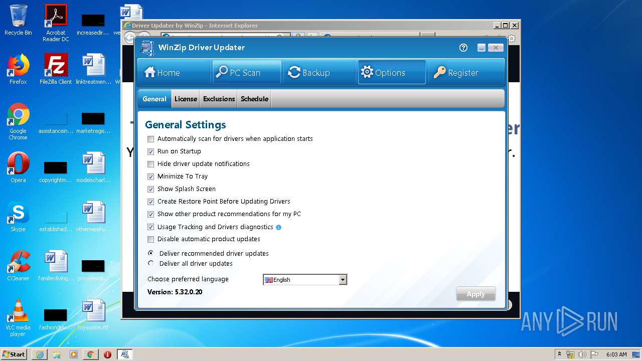This screenshot has height=361, width=642.
Task: Open Windows Explorer from taskbar
Action: (x=57, y=354)
